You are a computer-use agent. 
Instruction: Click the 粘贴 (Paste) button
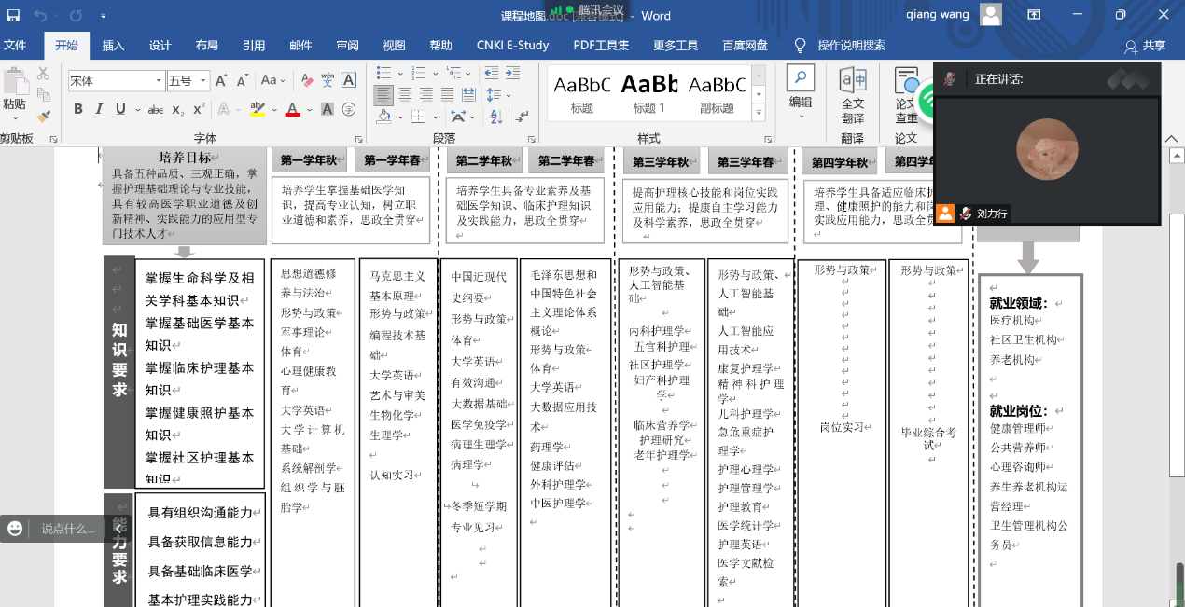pos(14,93)
